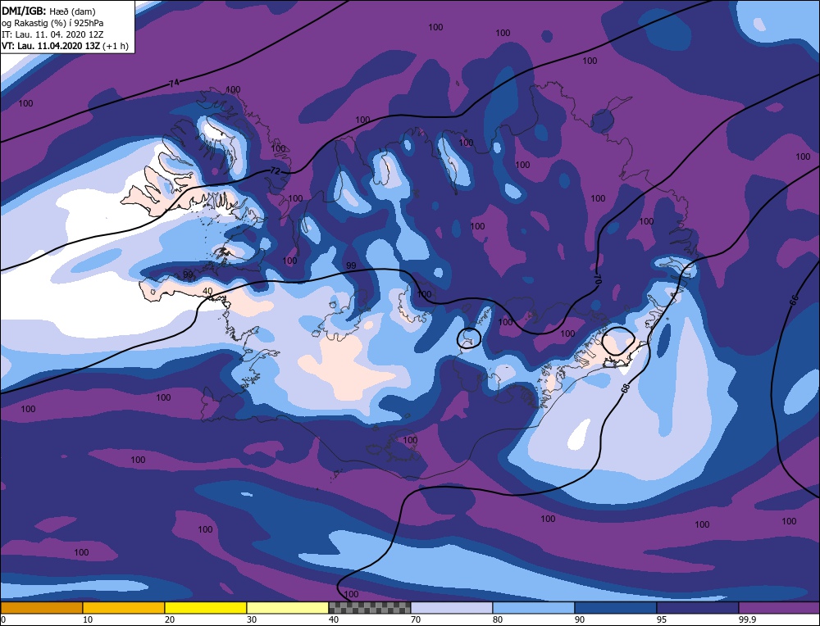Click the '95' tick label on the legend
The width and height of the screenshot is (820, 626).
click(x=662, y=619)
